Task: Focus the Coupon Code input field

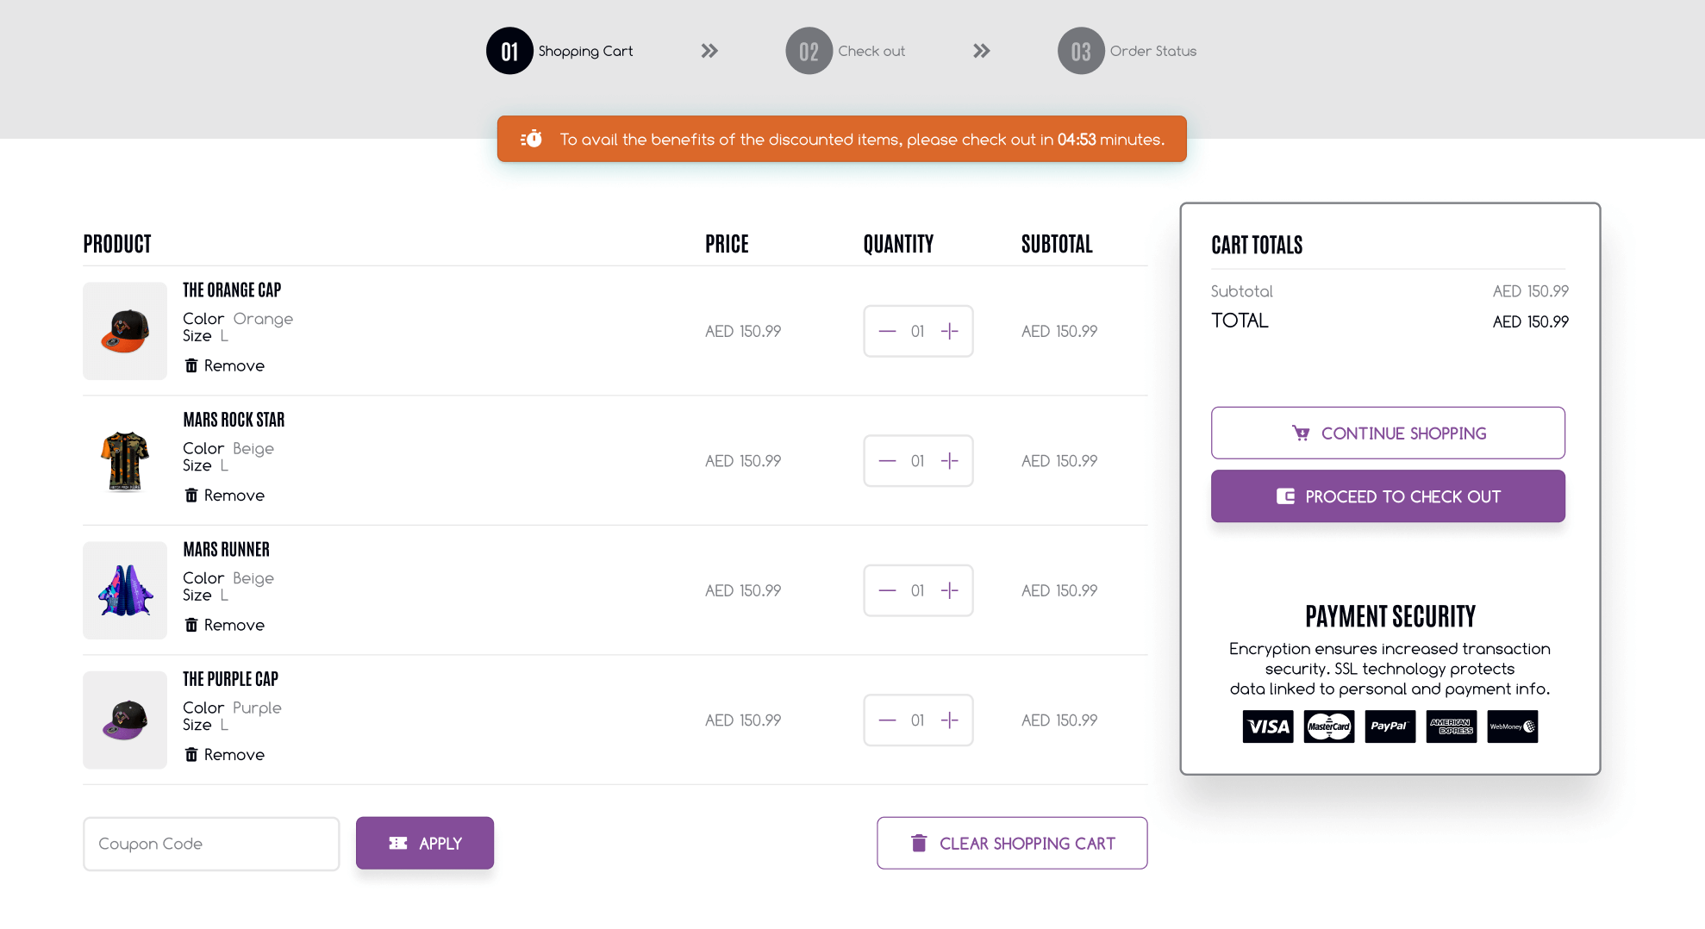Action: 211,844
